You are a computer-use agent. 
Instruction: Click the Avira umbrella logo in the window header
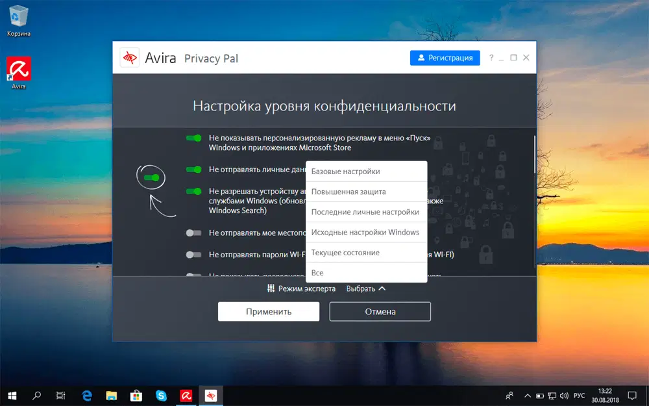click(130, 57)
